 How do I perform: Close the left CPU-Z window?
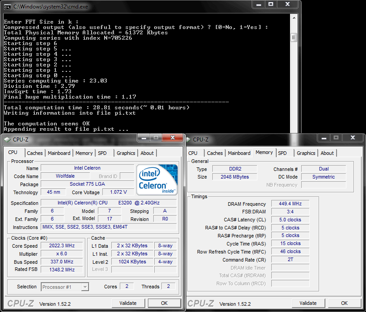click(173, 137)
